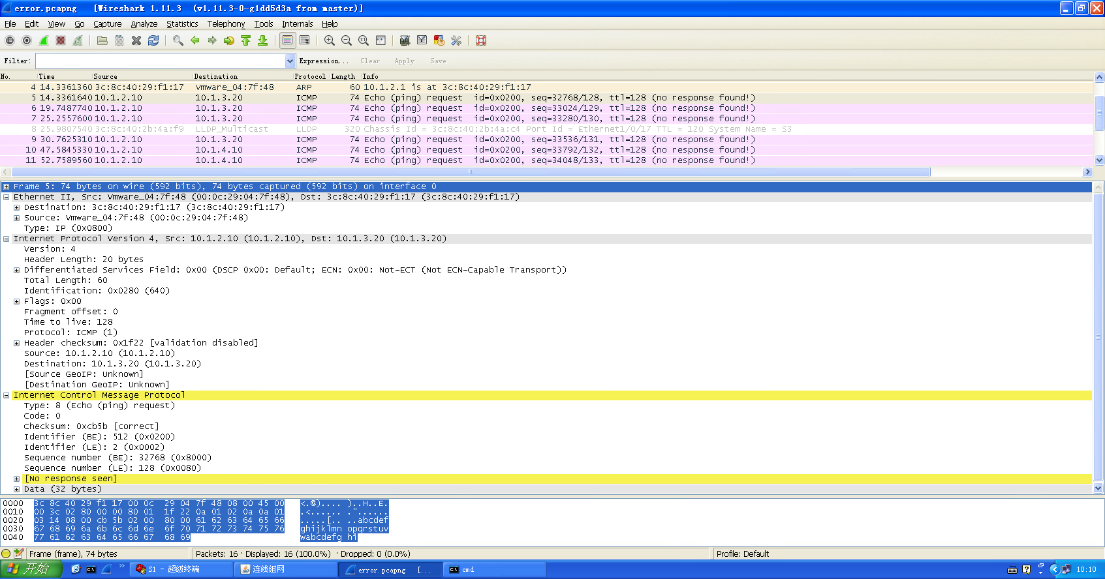Viewport: 1105px width, 579px height.
Task: Collapse Internet Protocol Version 4 section
Action: 6,239
